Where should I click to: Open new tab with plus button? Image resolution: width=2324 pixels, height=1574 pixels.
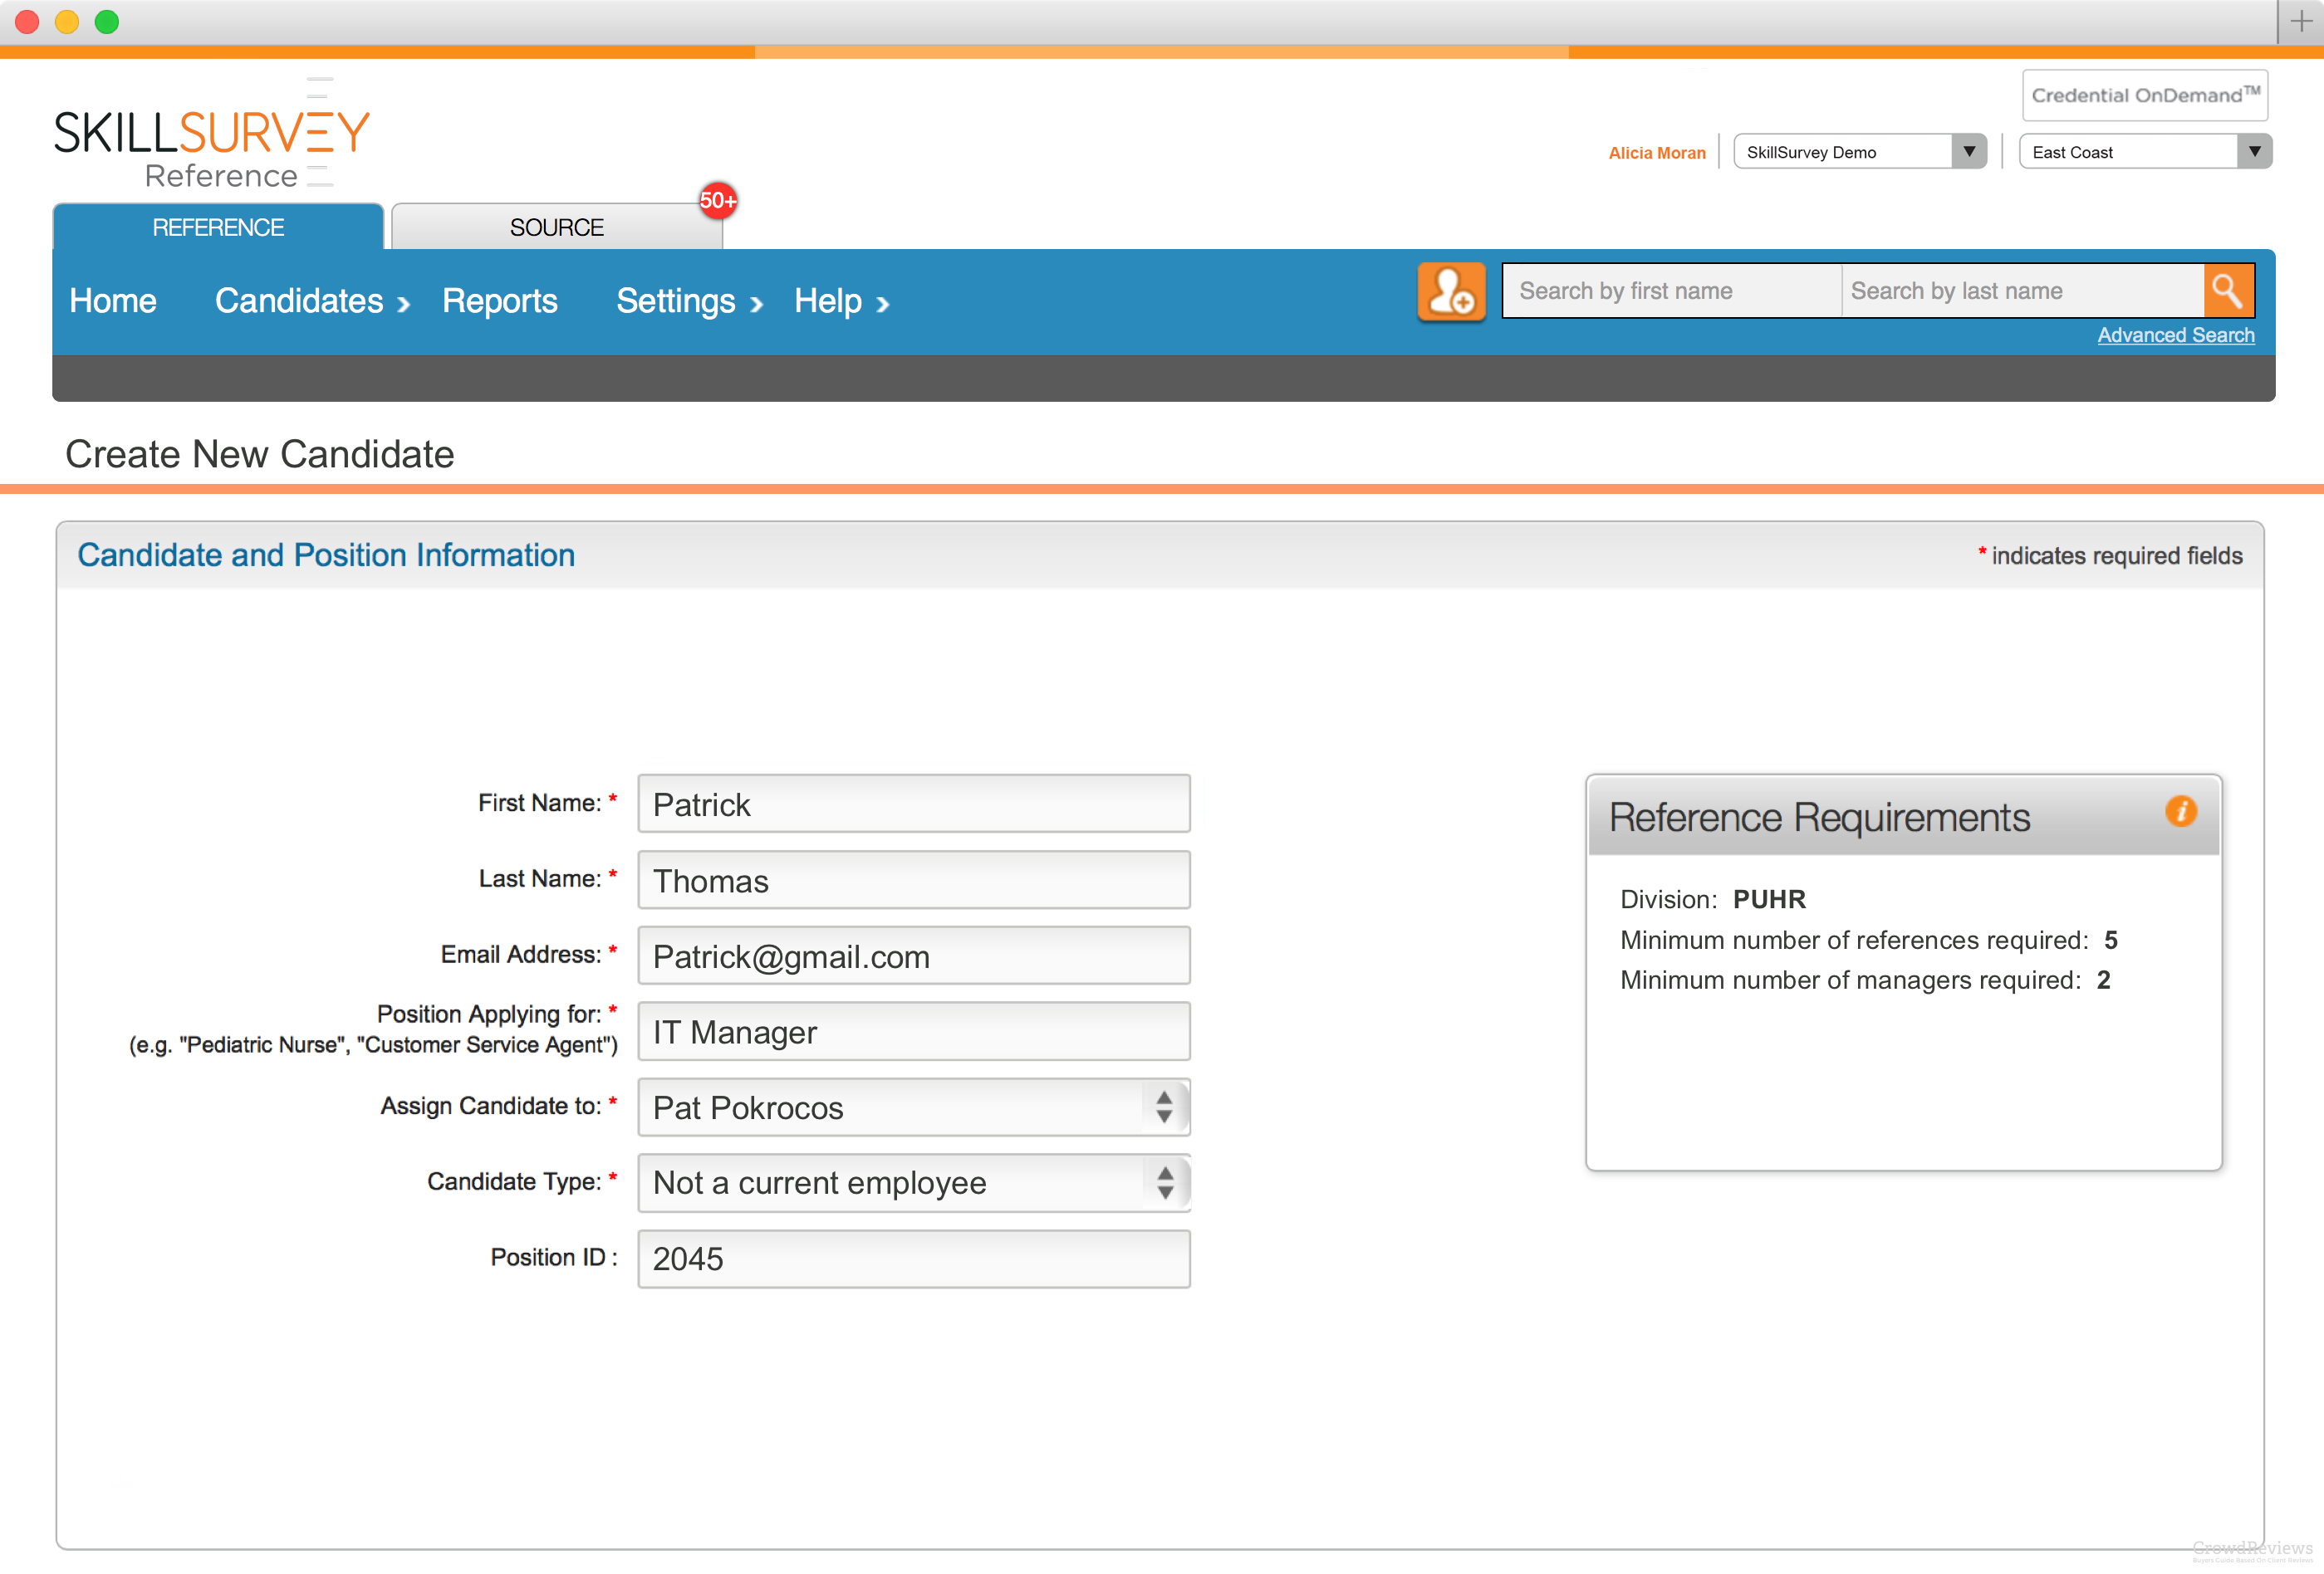2300,21
